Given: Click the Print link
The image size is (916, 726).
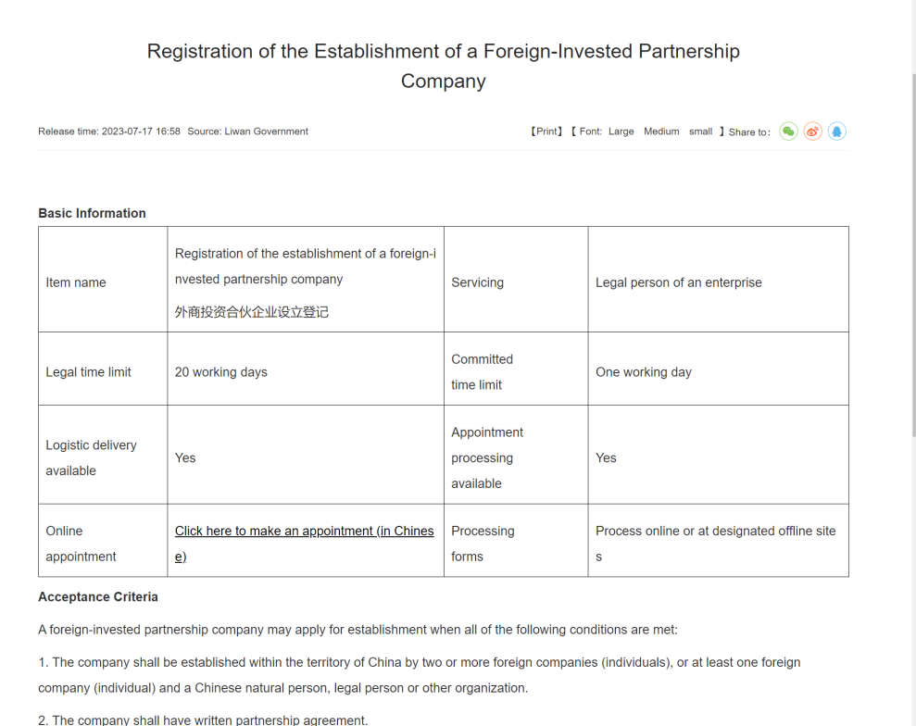Looking at the screenshot, I should point(546,131).
